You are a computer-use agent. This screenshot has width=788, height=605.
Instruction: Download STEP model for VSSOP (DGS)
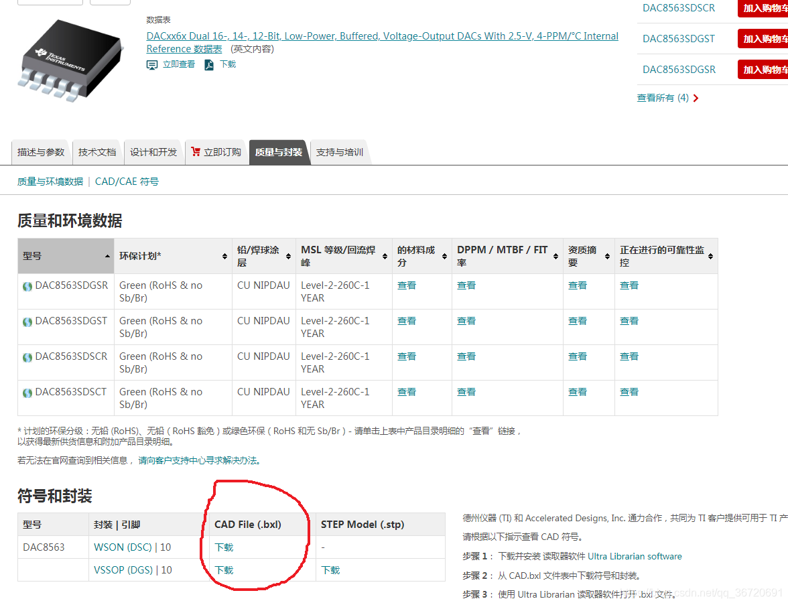(x=331, y=570)
